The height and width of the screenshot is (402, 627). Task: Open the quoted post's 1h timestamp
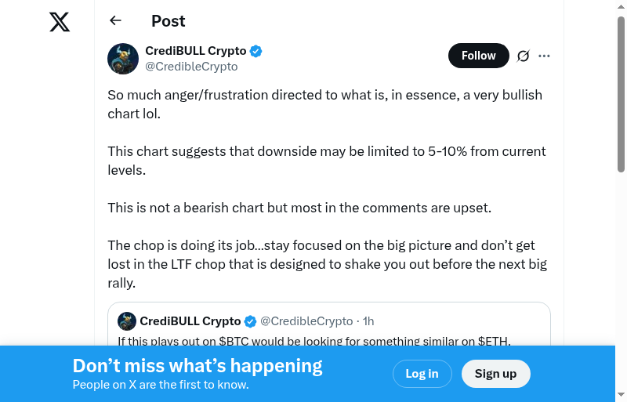[x=368, y=321]
